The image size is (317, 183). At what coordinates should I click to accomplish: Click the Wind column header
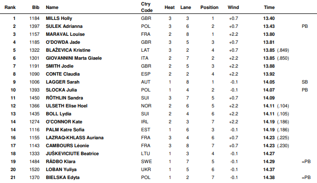(x=233, y=7)
